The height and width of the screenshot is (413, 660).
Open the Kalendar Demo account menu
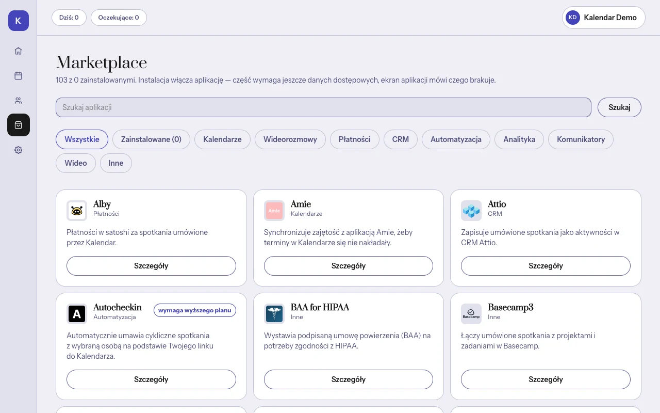click(604, 18)
